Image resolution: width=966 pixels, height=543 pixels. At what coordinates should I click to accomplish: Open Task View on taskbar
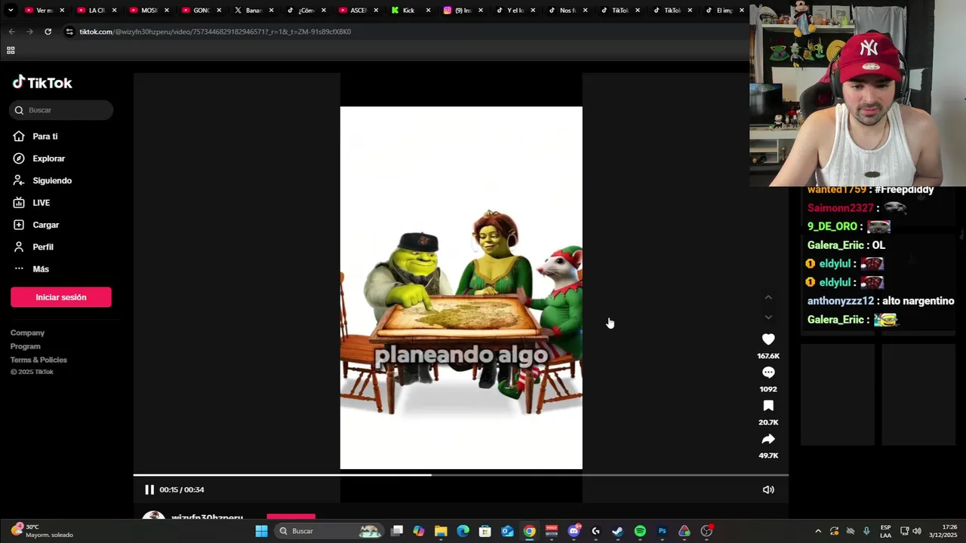397,531
